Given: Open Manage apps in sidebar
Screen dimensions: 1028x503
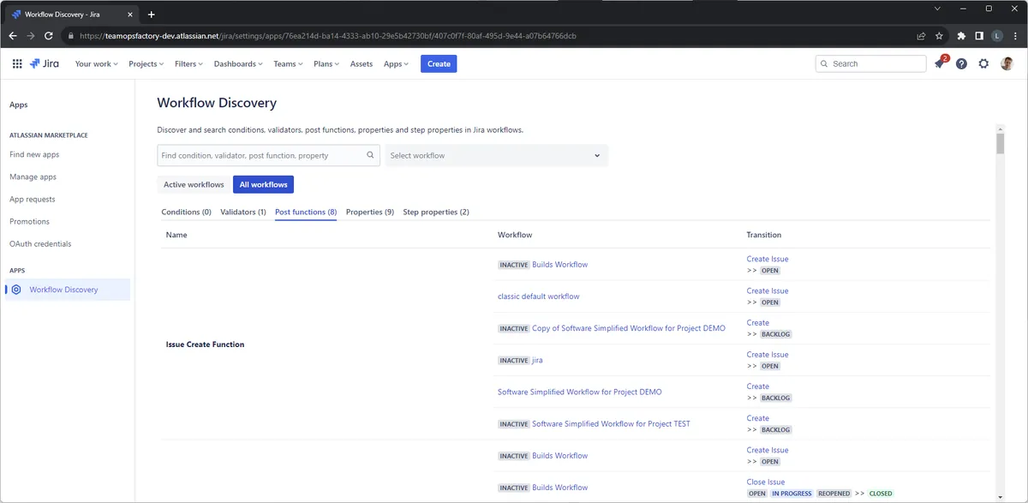Looking at the screenshot, I should (33, 177).
